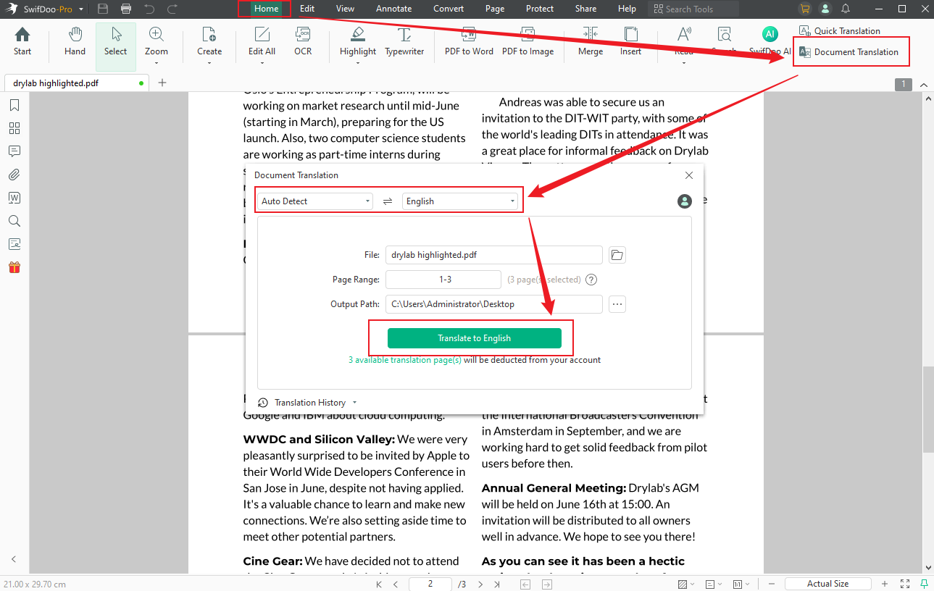
Task: Toggle full screen view mode
Action: click(904, 583)
